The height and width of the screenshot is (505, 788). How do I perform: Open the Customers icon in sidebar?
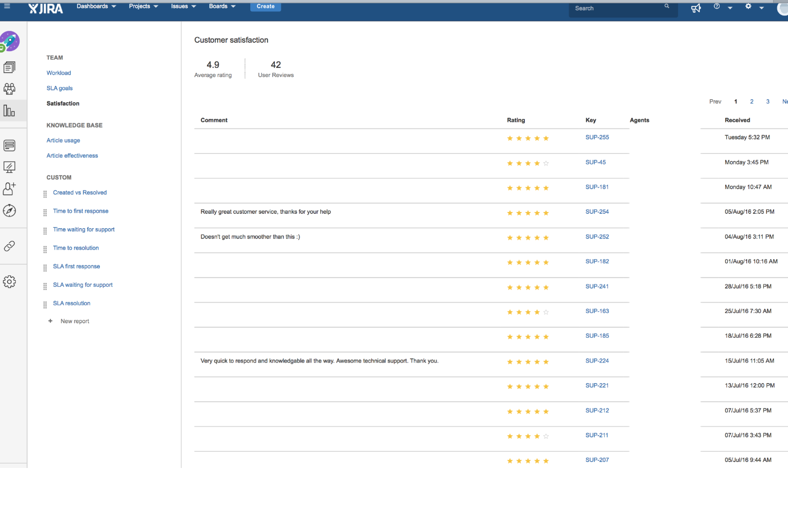[10, 89]
